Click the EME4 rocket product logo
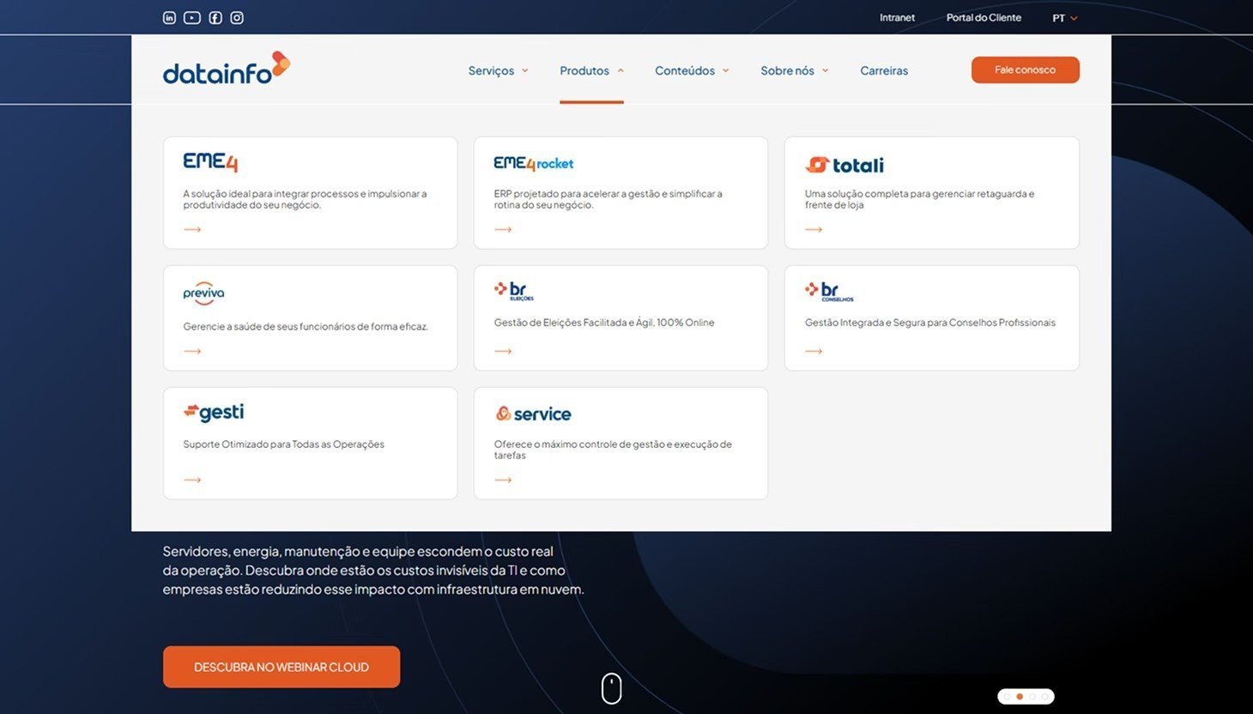Image resolution: width=1253 pixels, height=714 pixels. pyautogui.click(x=534, y=163)
